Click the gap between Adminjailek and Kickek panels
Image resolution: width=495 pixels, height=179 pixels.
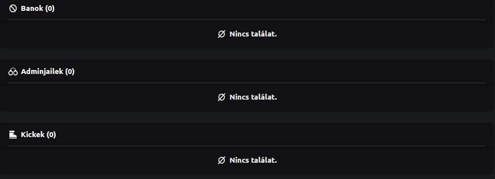(x=247, y=117)
